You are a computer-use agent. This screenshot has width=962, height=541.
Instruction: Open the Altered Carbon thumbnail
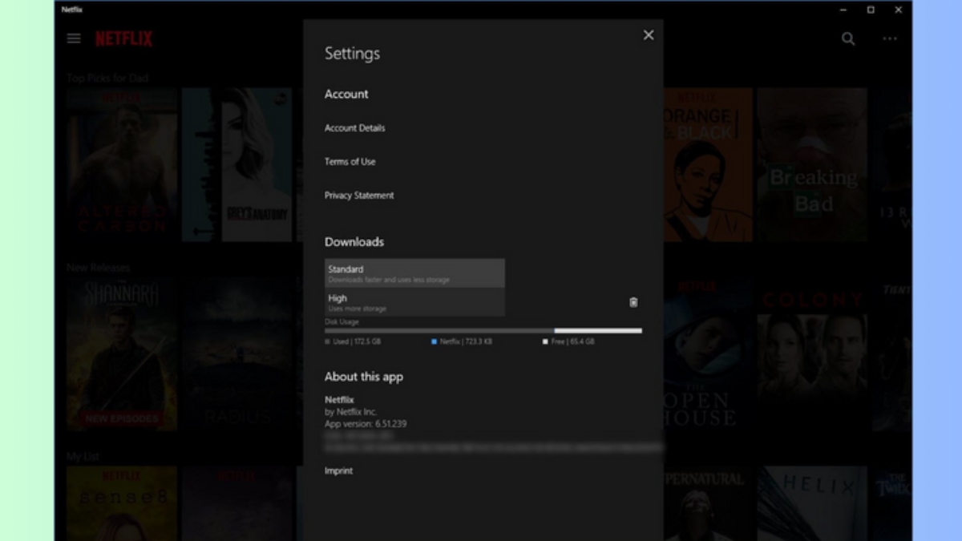click(x=122, y=164)
